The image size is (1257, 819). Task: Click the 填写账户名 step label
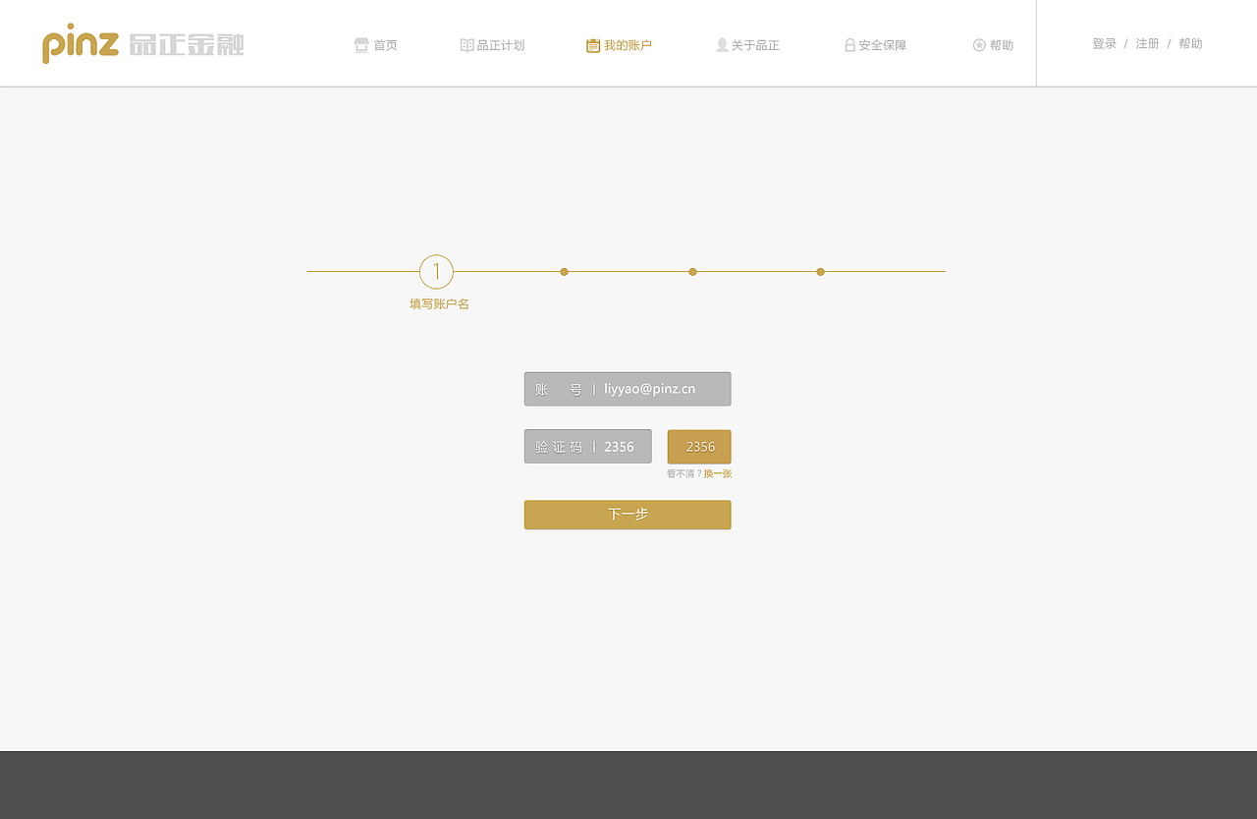(x=439, y=304)
